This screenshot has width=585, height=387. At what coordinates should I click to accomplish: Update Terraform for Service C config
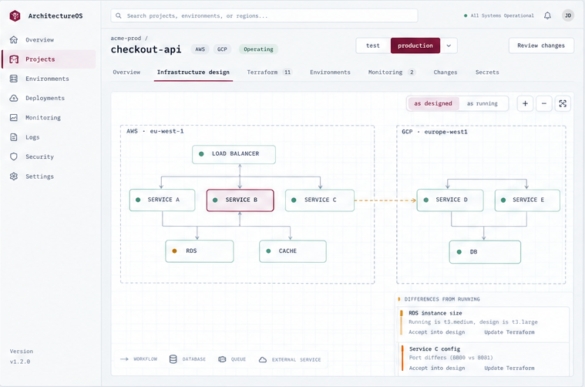[x=509, y=368]
